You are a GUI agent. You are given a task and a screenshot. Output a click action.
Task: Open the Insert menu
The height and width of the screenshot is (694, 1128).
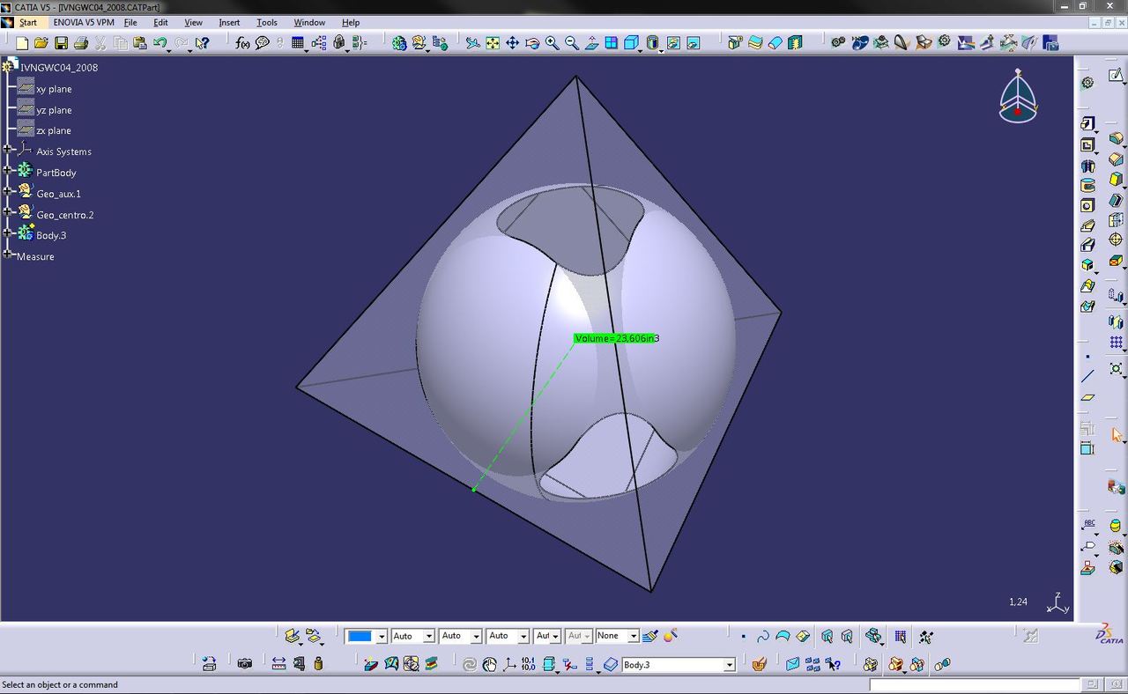(229, 22)
